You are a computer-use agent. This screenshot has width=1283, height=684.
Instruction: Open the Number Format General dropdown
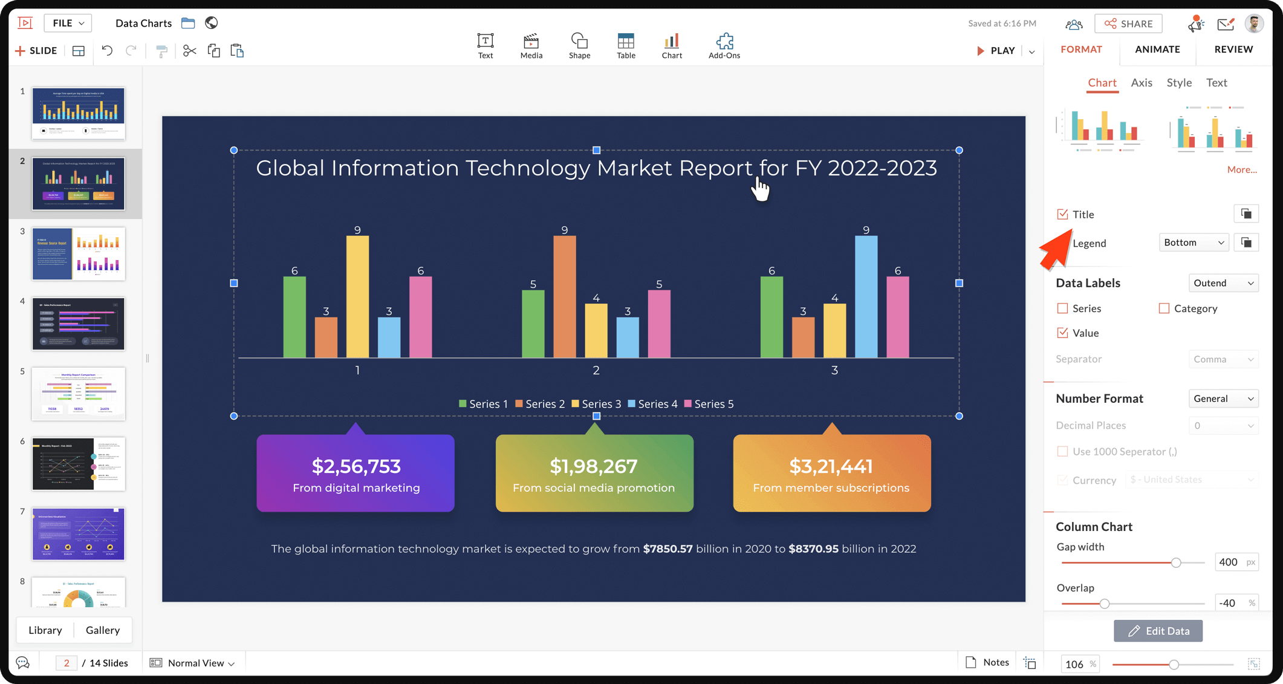[1223, 399]
